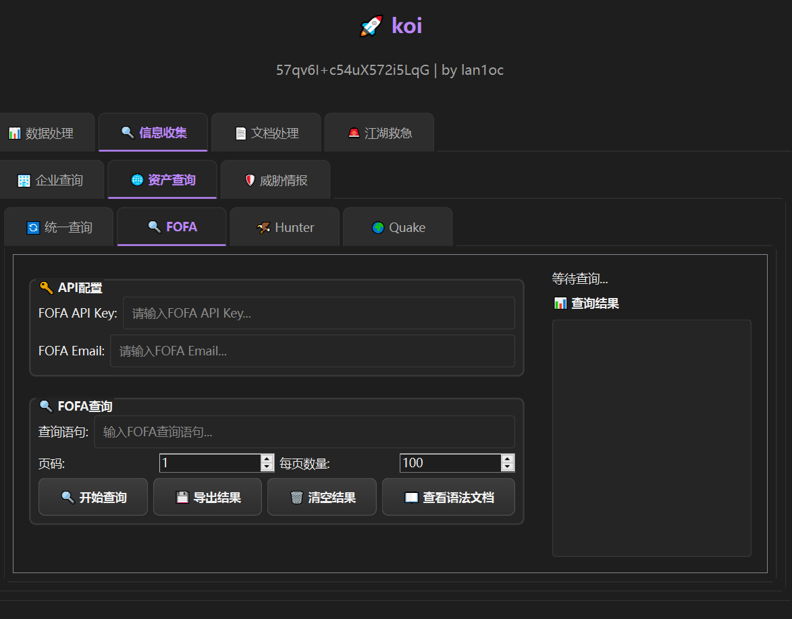Decrease the 每页数量 value
Screen dimensions: 792x619
click(508, 467)
